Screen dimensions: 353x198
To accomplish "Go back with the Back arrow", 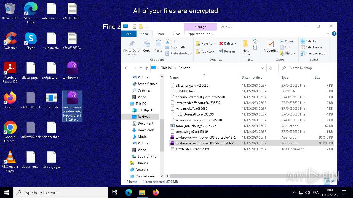I will (x=126, y=68).
